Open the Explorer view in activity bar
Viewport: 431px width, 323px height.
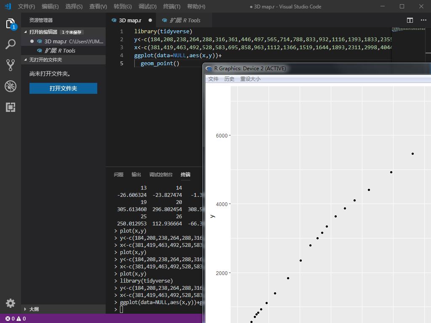click(11, 24)
